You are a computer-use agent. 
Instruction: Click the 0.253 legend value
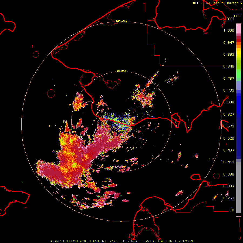(229, 198)
